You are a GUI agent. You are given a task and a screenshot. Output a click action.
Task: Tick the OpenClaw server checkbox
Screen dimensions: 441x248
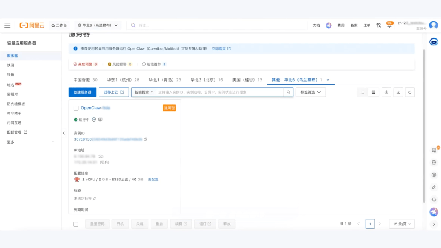[76, 108]
